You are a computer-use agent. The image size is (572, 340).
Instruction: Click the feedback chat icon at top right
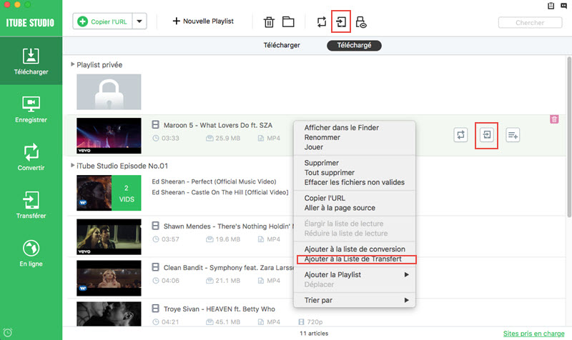tap(563, 6)
